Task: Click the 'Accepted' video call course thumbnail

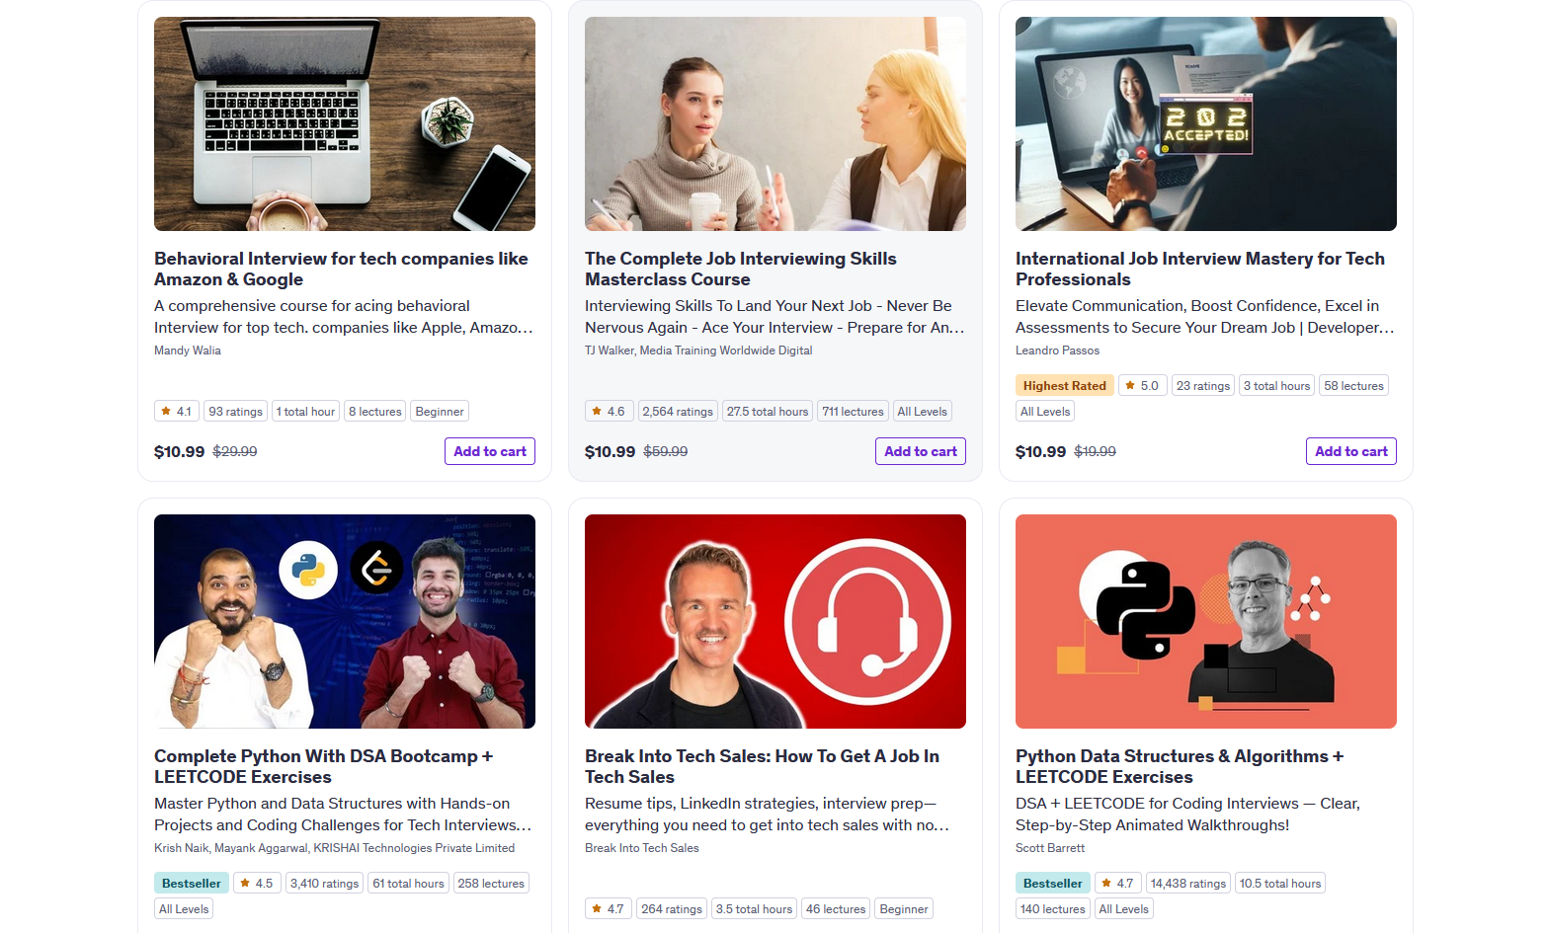Action: tap(1206, 123)
